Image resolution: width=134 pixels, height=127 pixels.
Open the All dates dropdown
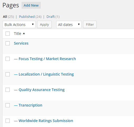pos(69,24)
